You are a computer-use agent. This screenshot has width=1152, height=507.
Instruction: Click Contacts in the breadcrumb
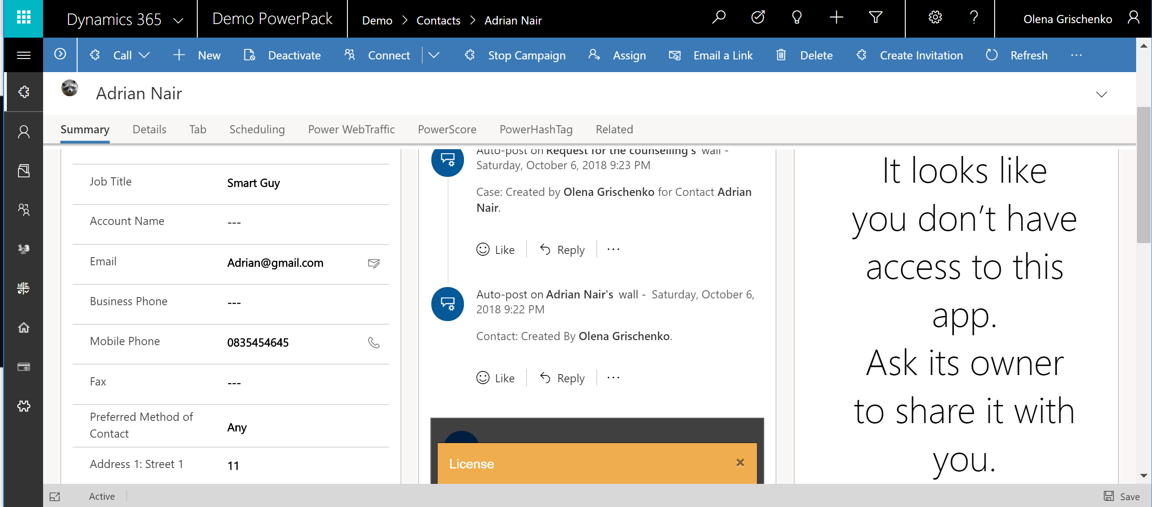[438, 20]
